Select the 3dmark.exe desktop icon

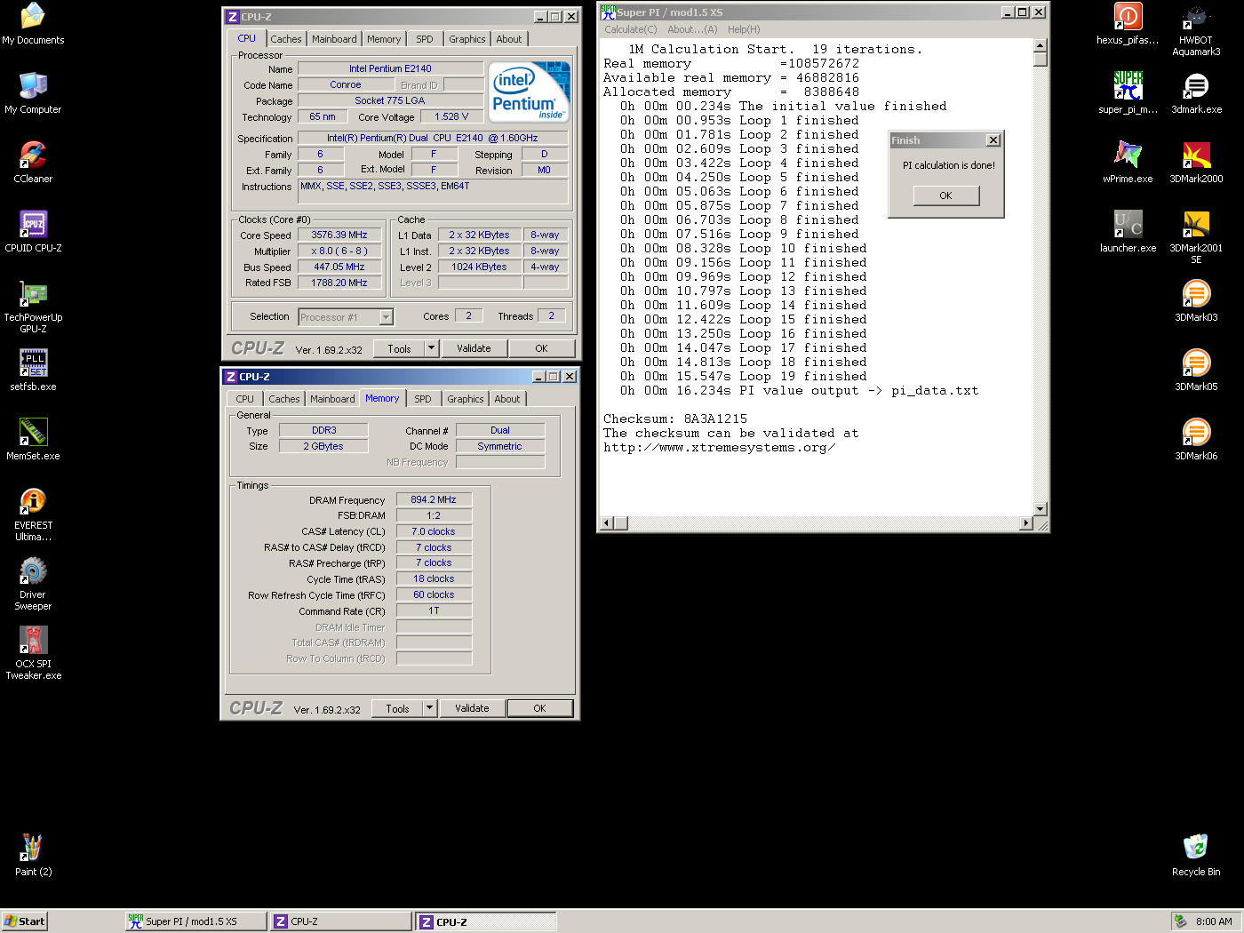point(1196,93)
